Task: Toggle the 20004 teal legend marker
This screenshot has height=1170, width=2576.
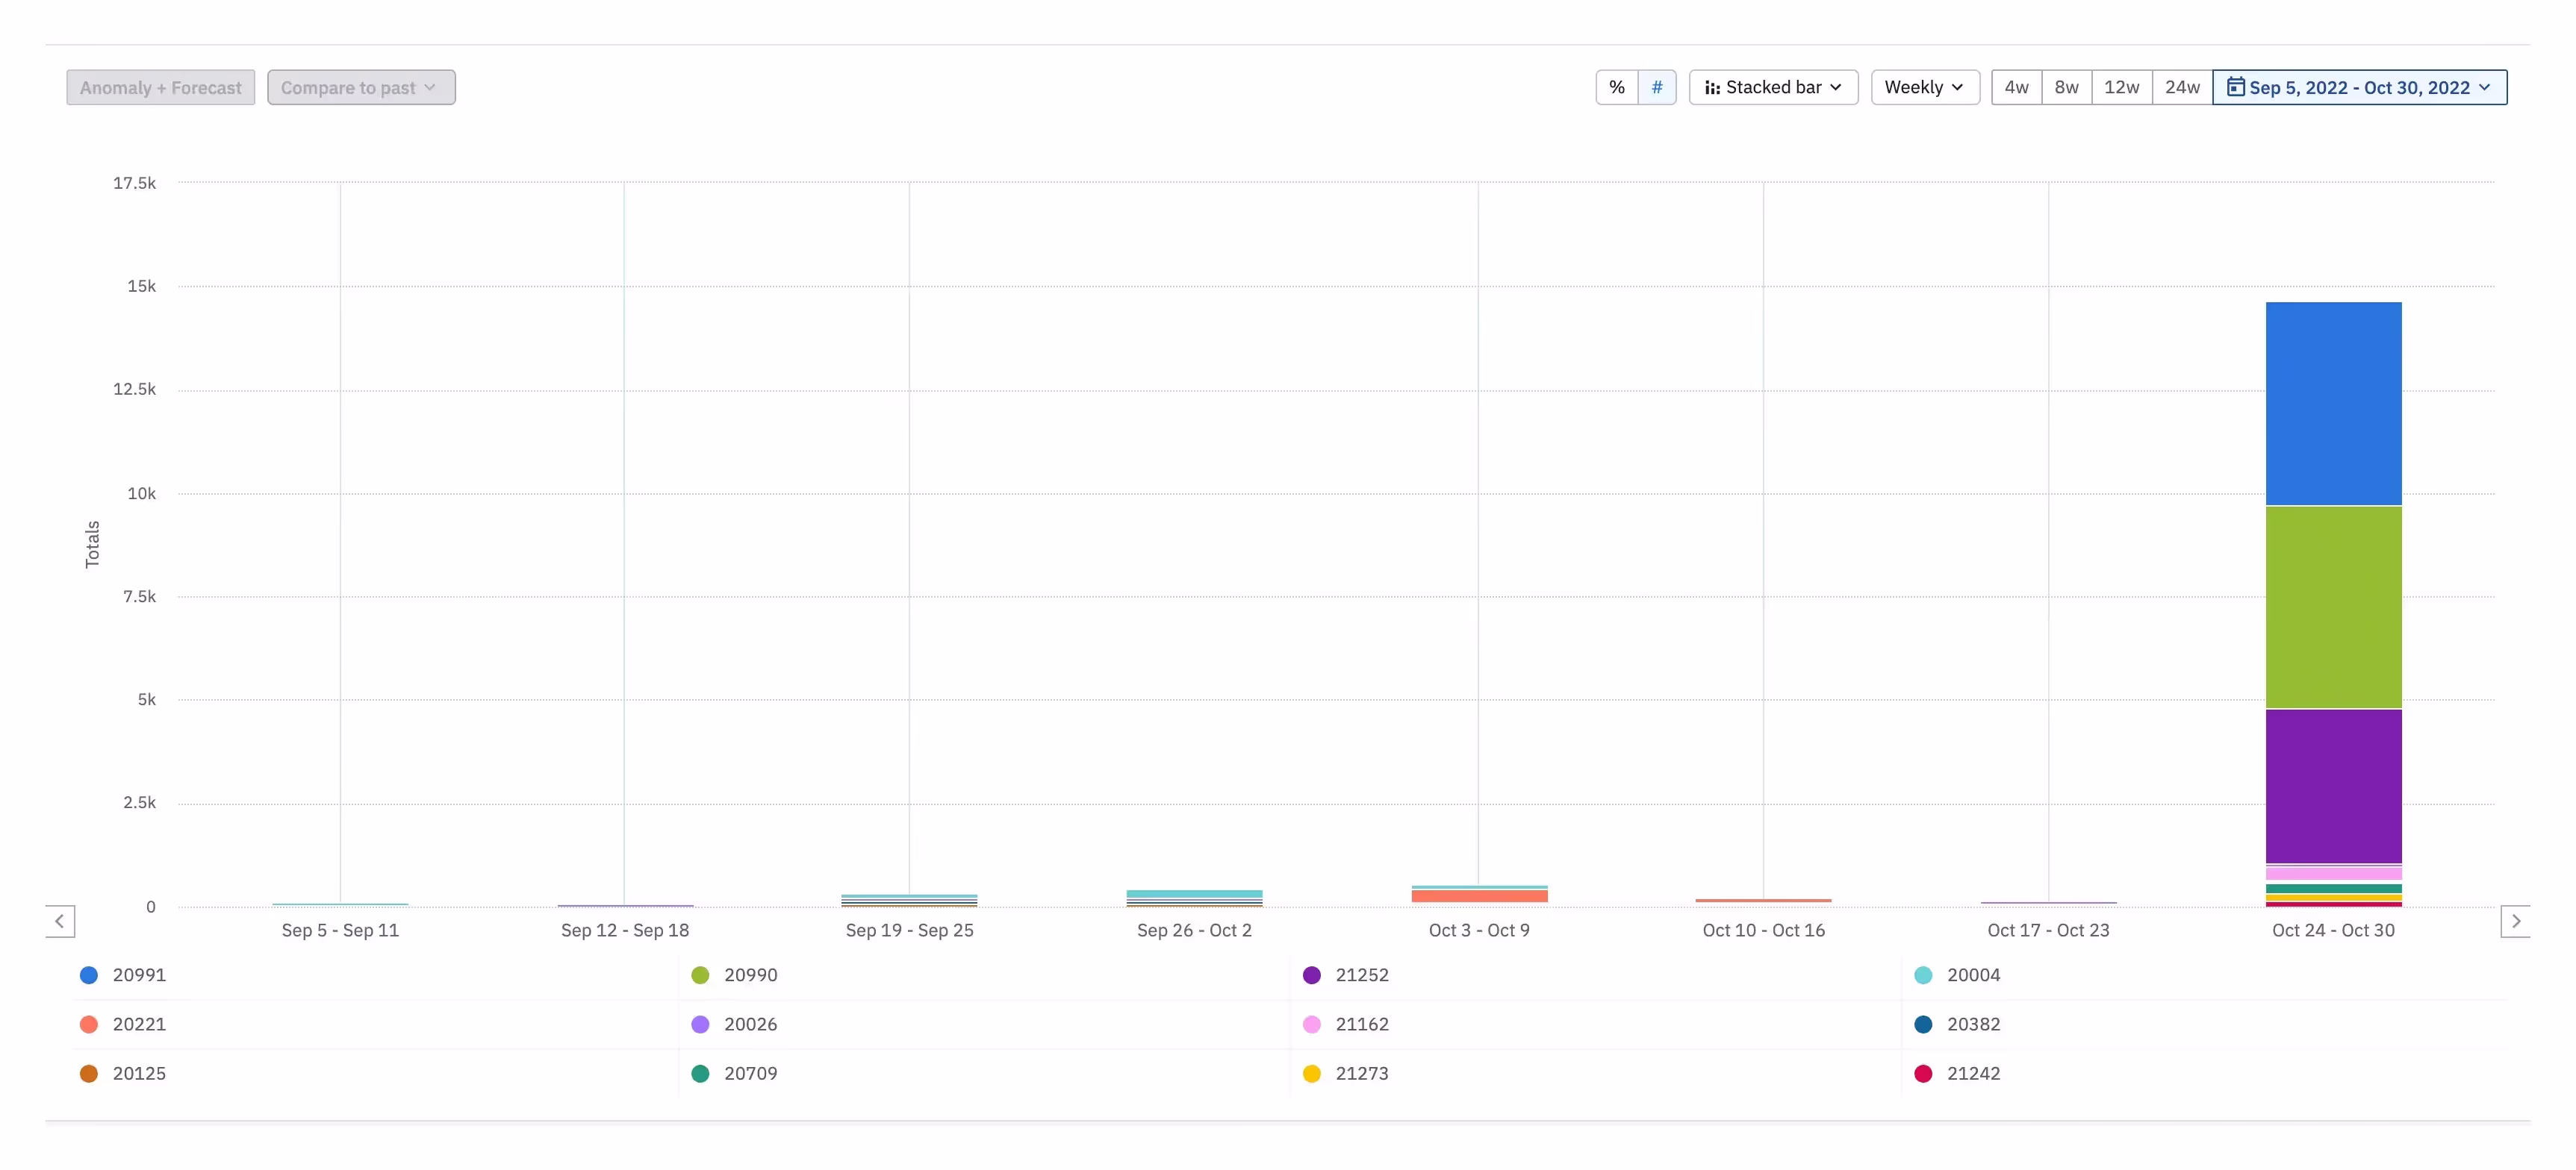Action: click(x=1922, y=975)
